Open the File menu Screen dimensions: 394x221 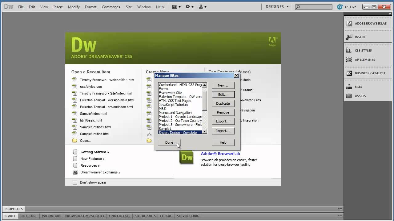(x=21, y=7)
